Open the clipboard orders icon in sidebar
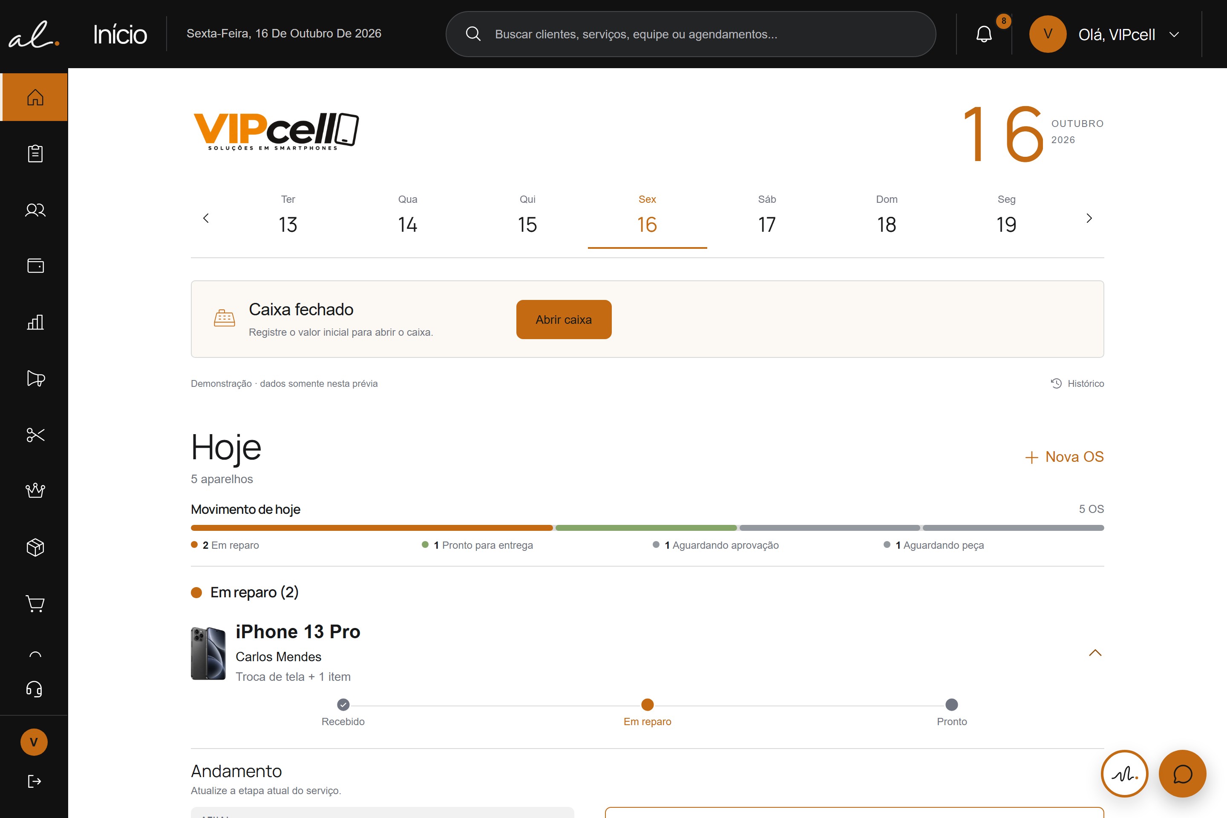Viewport: 1227px width, 818px height. point(35,153)
